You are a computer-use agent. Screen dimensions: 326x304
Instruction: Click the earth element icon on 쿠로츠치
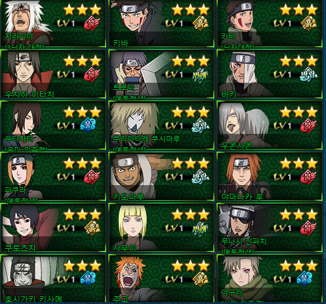point(92,228)
